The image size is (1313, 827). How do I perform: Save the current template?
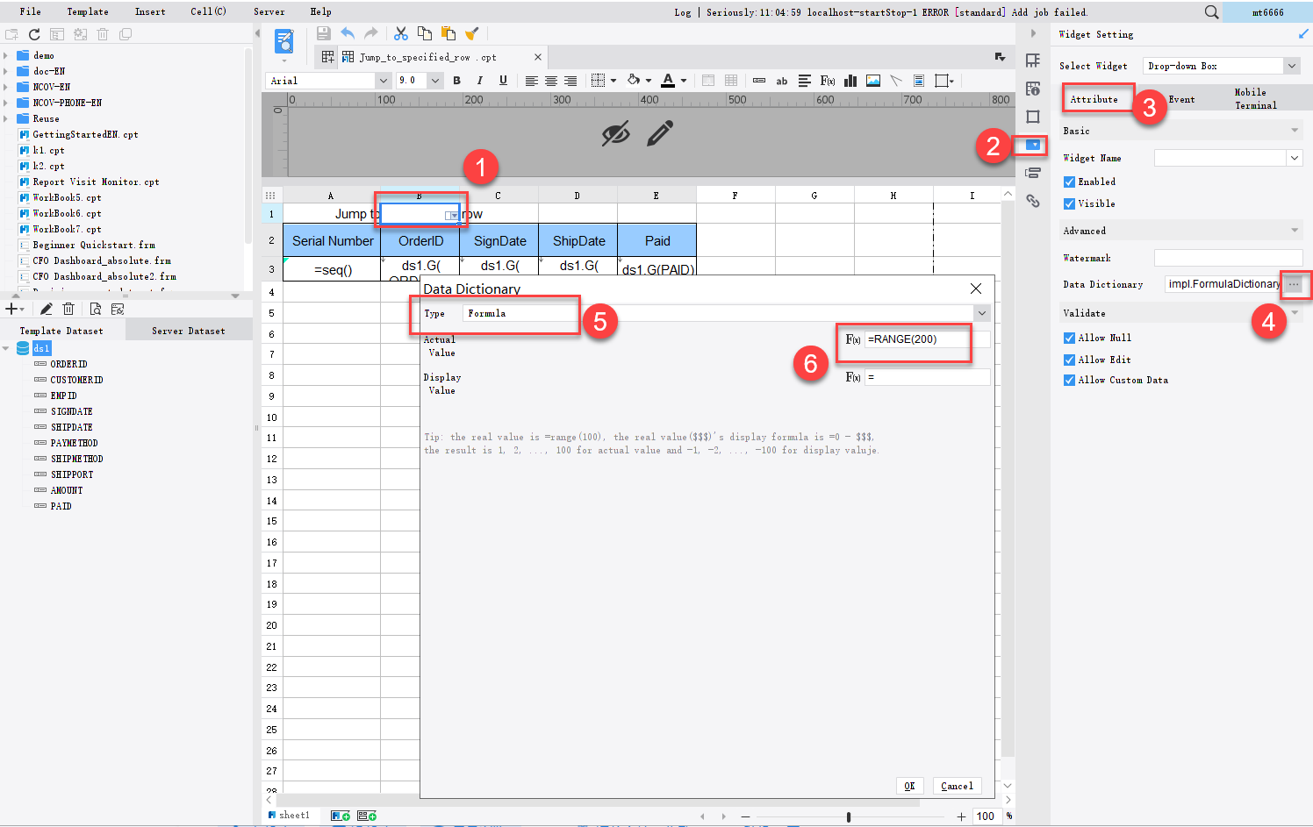pos(324,33)
